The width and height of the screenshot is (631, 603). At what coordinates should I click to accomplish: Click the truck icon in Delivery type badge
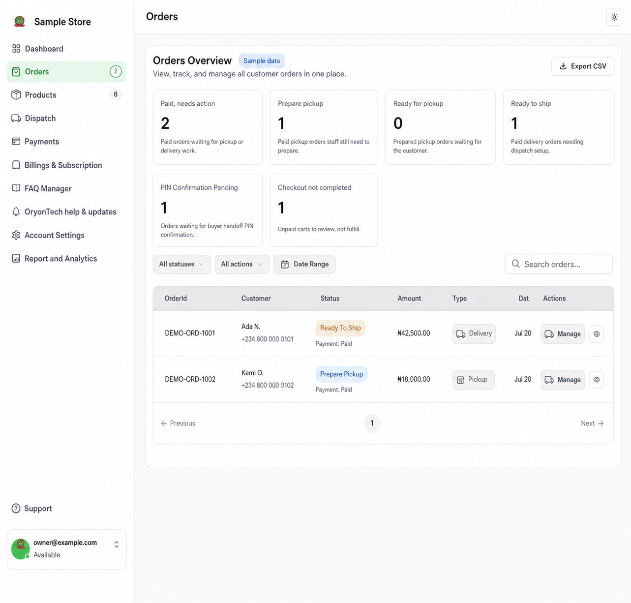tap(461, 334)
